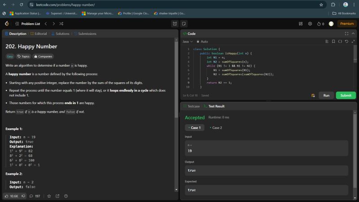Open the Superset University bookmark
This screenshot has width=359, height=202.
61,13
